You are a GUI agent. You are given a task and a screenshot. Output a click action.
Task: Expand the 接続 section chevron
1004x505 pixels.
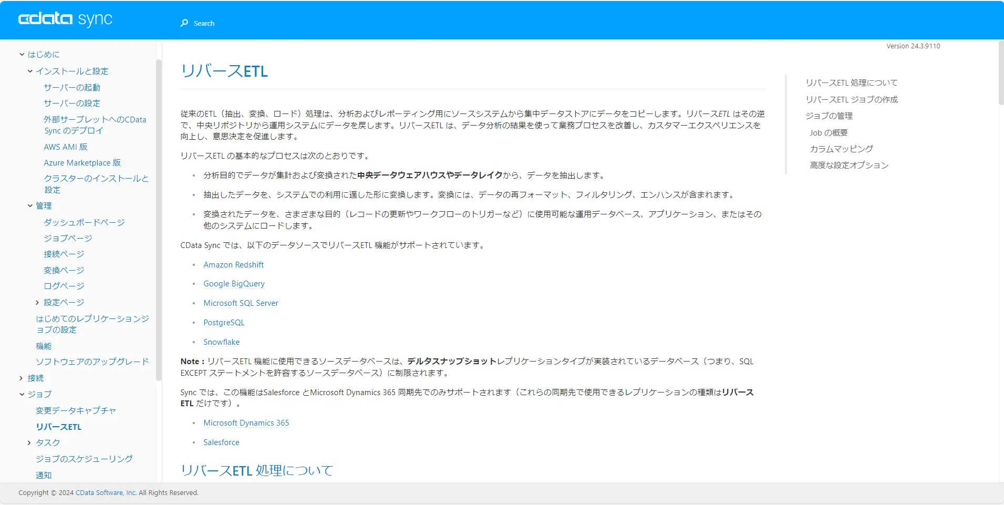point(22,378)
